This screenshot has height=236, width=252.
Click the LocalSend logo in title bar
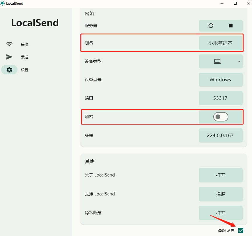3,3
